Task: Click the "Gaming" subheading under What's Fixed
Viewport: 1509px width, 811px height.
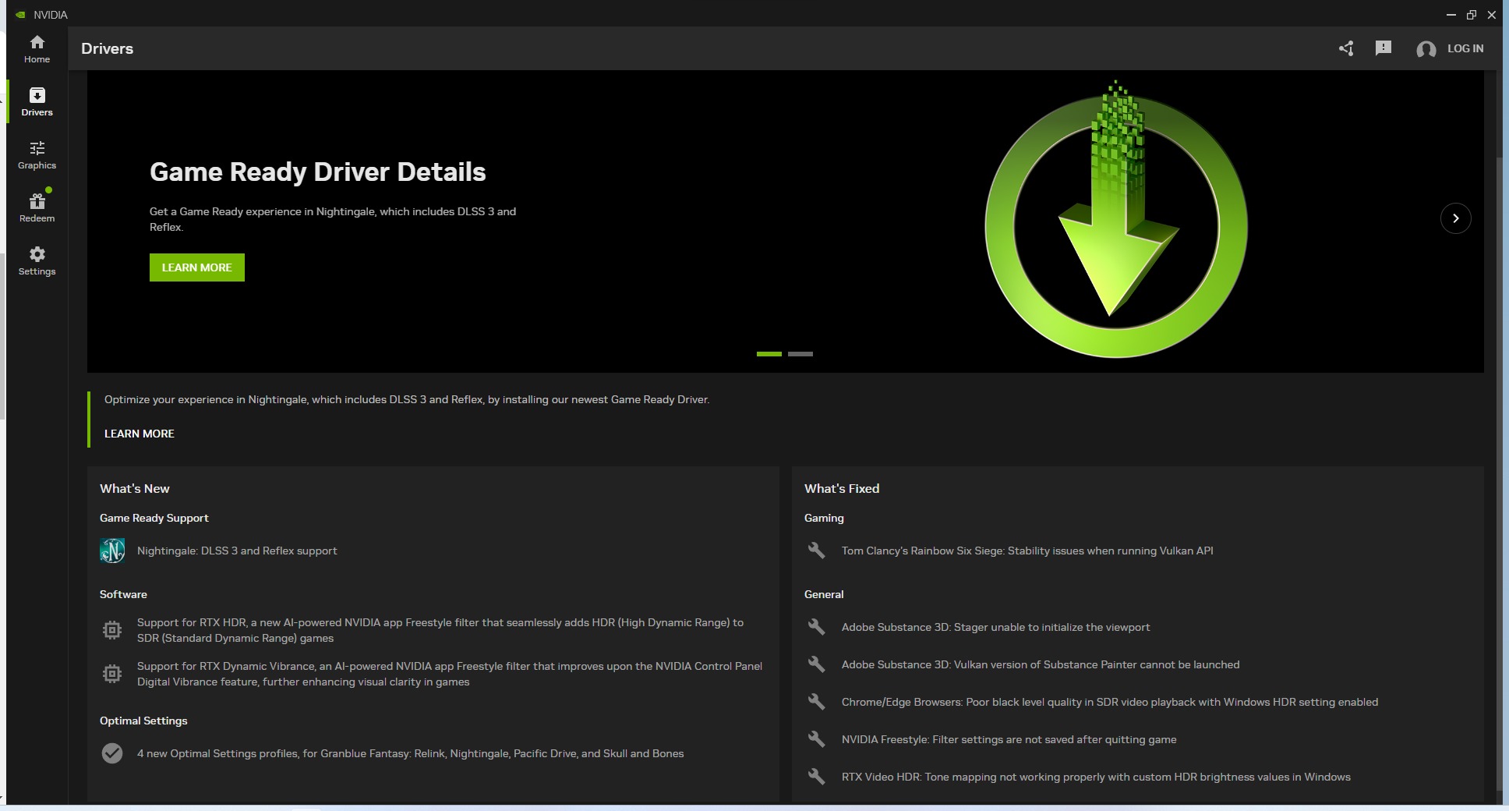Action: tap(824, 518)
